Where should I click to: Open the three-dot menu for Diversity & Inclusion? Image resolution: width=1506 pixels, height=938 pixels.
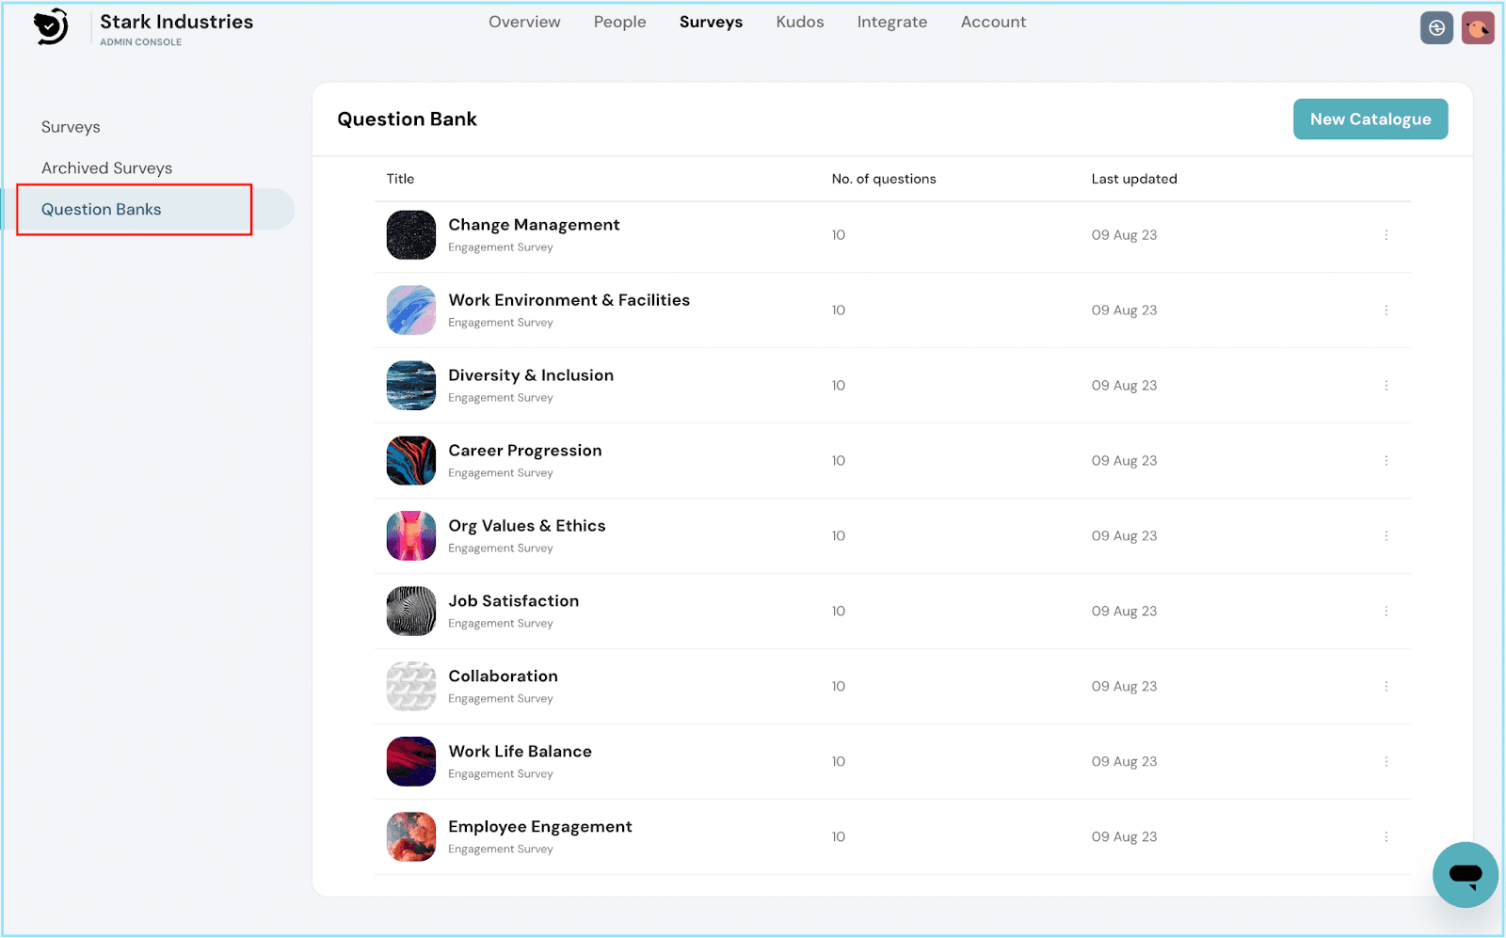pos(1386,386)
